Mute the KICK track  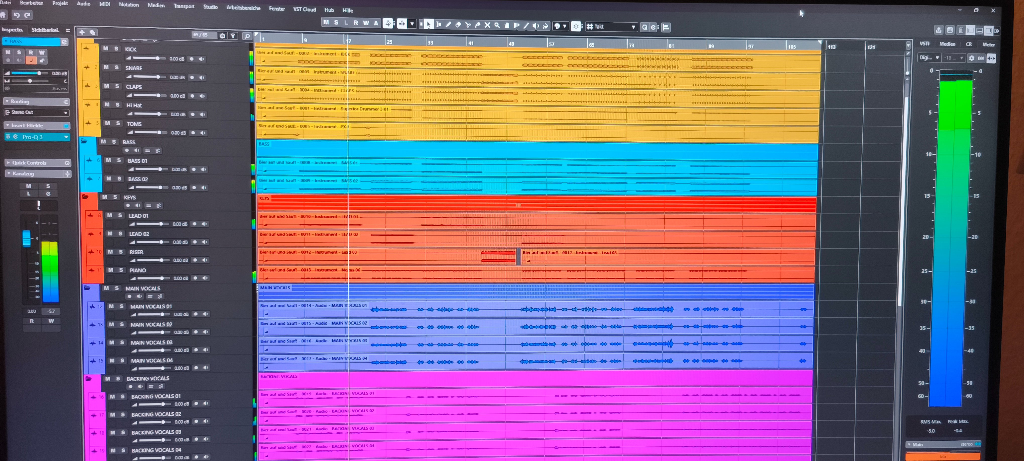point(105,48)
